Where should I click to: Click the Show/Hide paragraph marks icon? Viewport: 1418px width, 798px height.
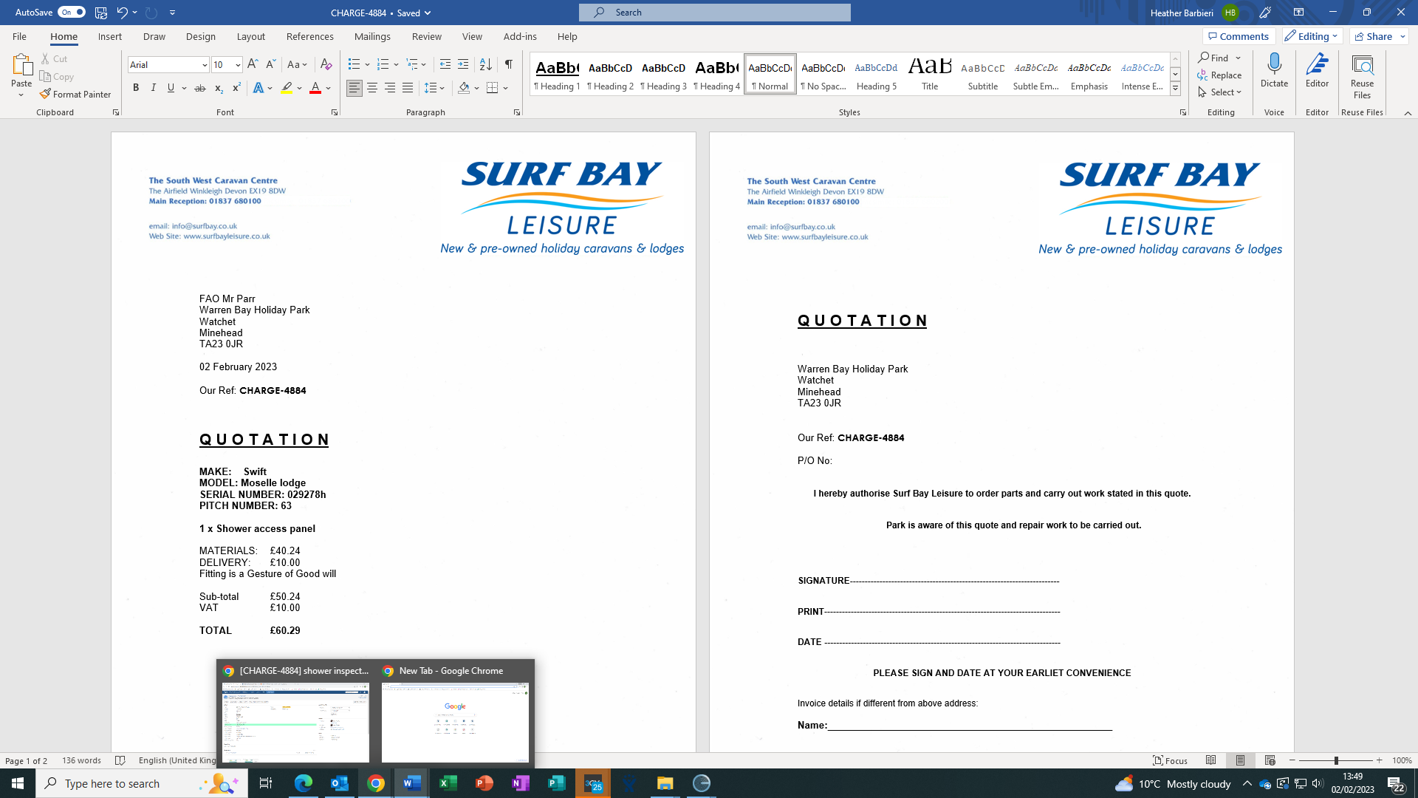[509, 64]
